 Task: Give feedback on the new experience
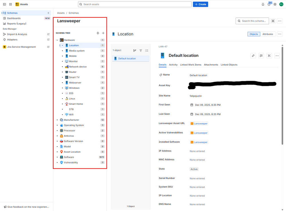(x=26, y=207)
